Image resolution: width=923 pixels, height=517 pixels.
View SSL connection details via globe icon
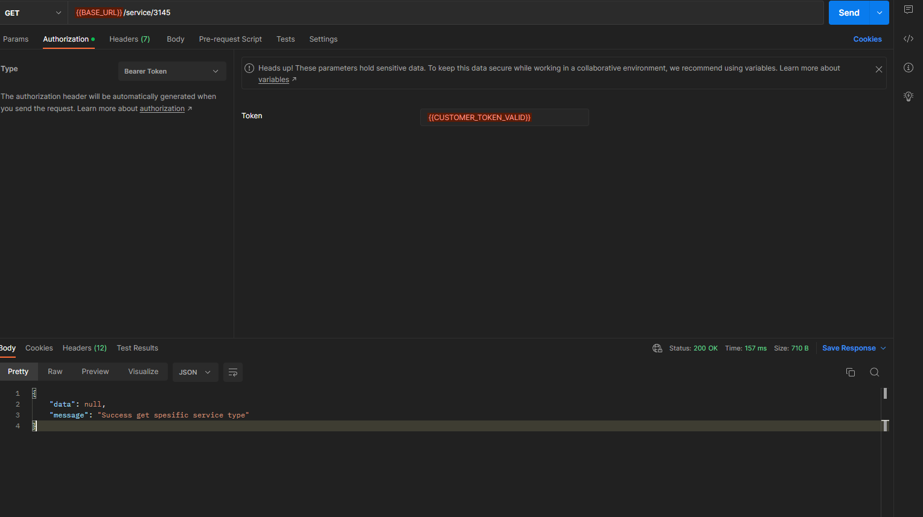[x=657, y=348]
